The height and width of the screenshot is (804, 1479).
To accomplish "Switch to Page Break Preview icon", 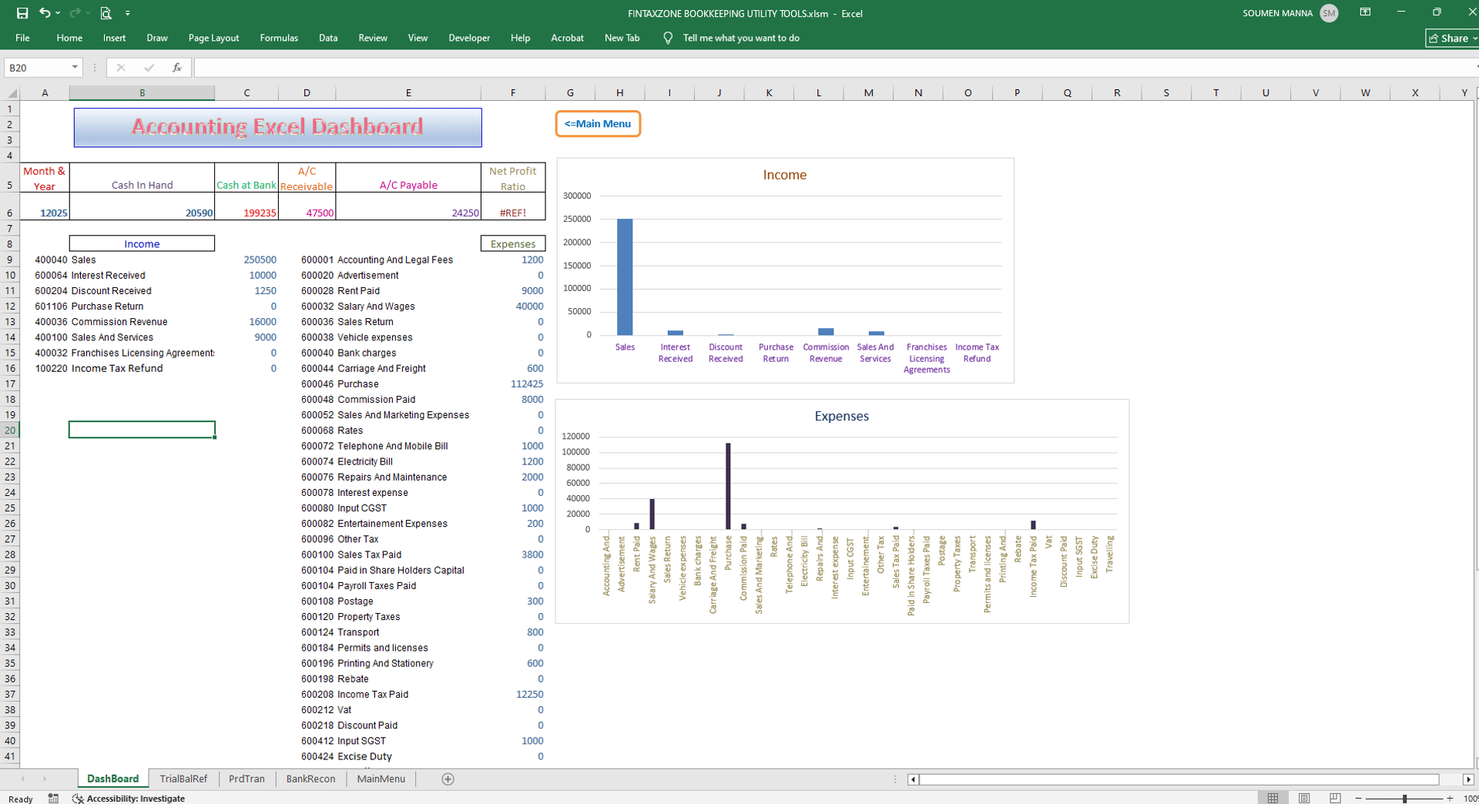I will coord(1335,799).
